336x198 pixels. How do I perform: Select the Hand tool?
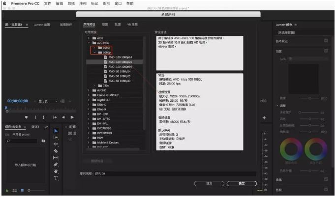(56, 171)
